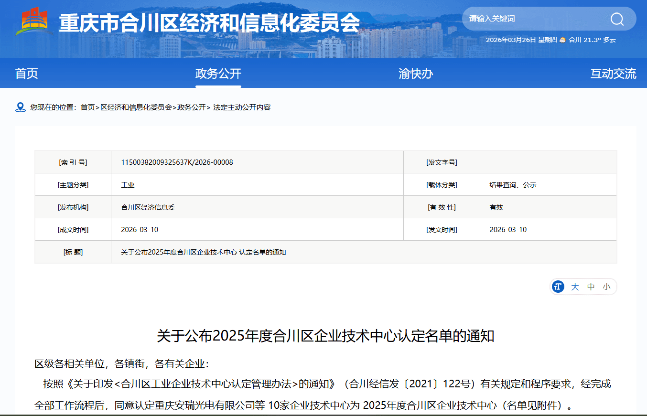Screen dimensions: 647x416
Task: Open the 首页 navigation tab
Action: [x=26, y=74]
